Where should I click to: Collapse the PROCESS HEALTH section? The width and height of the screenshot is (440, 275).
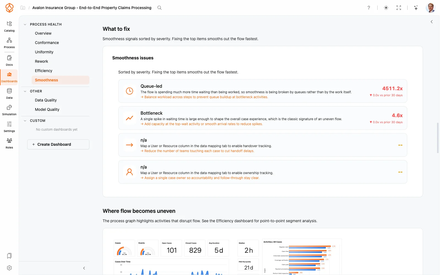click(25, 24)
